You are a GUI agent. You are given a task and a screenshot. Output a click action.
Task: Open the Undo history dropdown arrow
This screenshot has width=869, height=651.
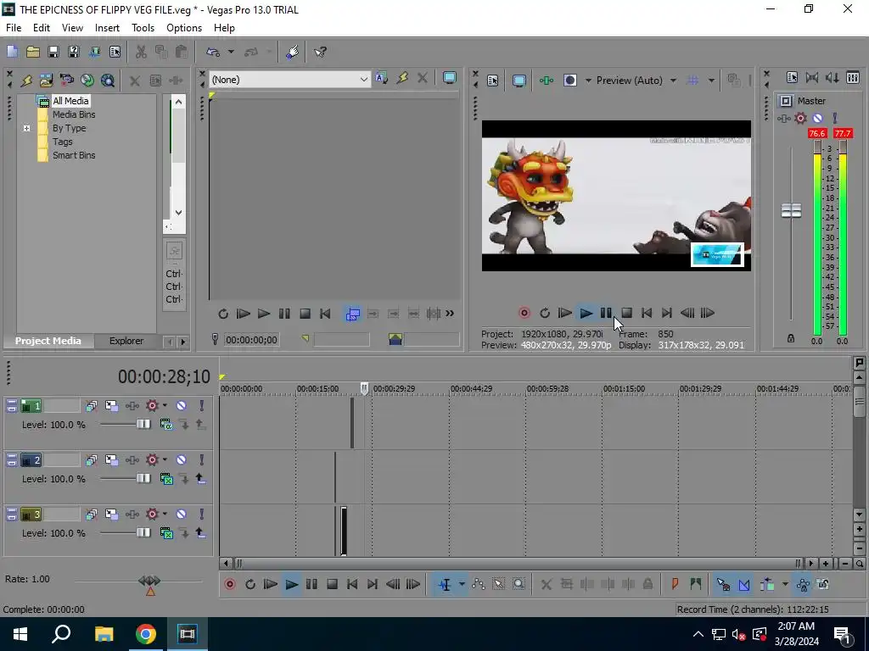(231, 52)
